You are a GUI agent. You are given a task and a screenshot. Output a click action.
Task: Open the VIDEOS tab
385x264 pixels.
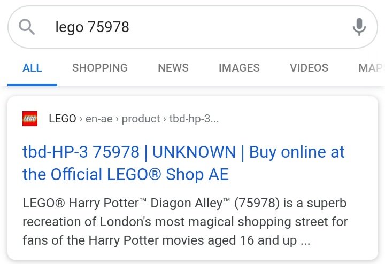point(309,68)
